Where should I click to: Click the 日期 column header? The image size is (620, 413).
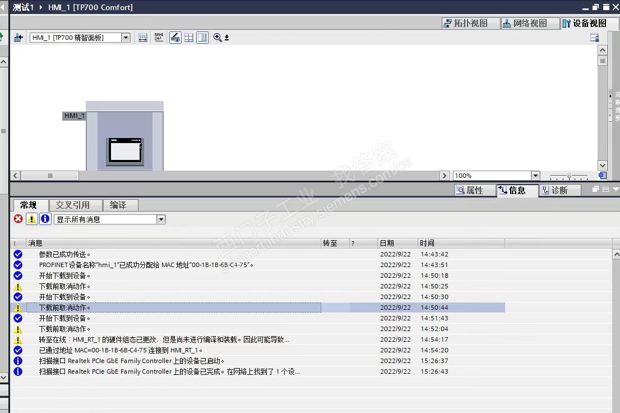coord(398,243)
